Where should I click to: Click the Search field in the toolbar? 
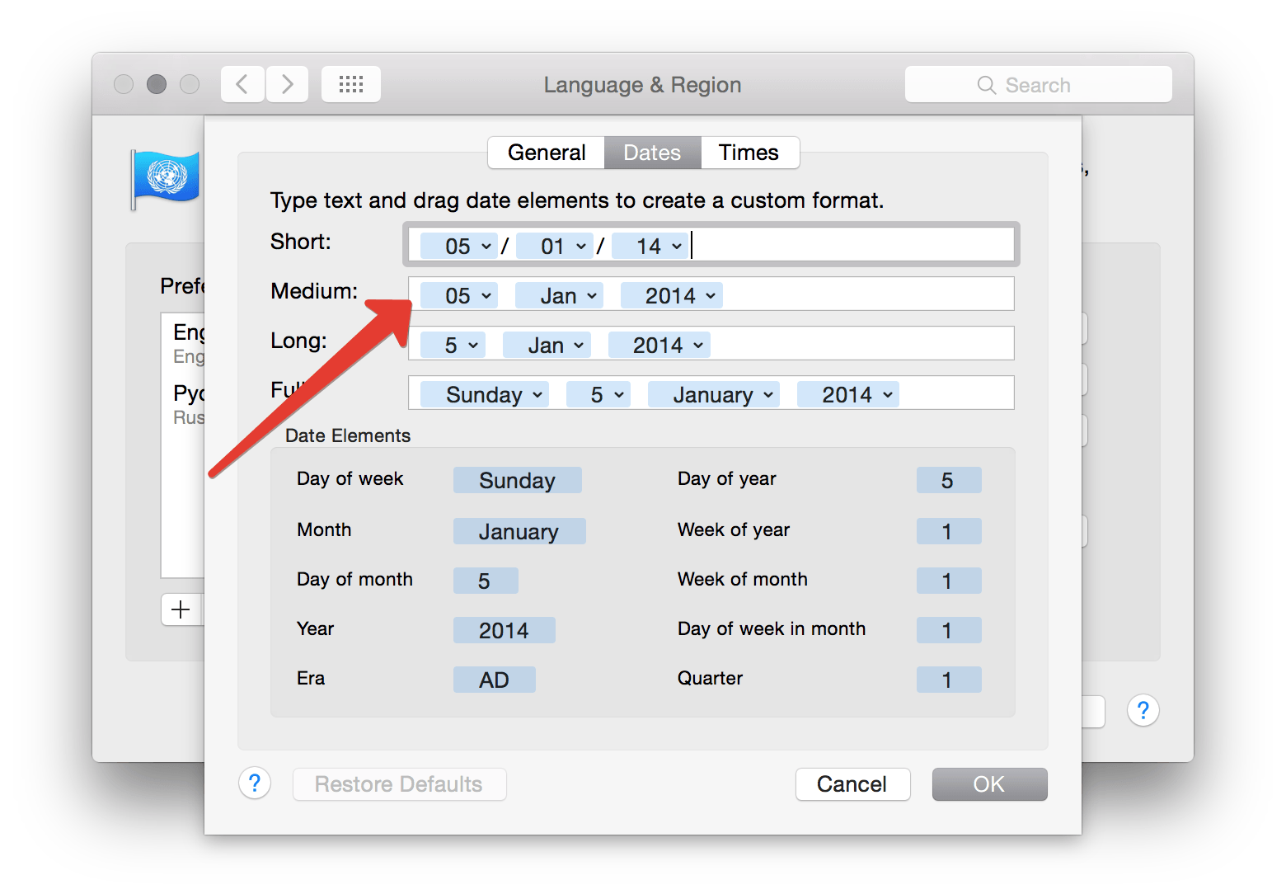1038,85
